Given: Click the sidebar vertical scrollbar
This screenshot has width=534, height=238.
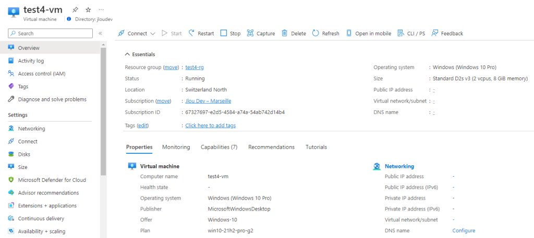Looking at the screenshot, I should 103,112.
